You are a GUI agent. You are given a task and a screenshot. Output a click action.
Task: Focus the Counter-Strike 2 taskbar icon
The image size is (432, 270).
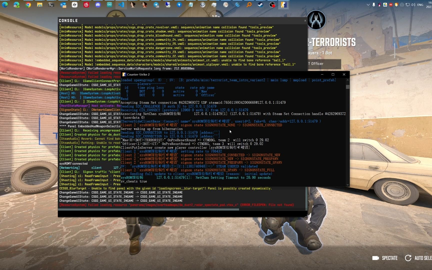pyautogui.click(x=284, y=4)
